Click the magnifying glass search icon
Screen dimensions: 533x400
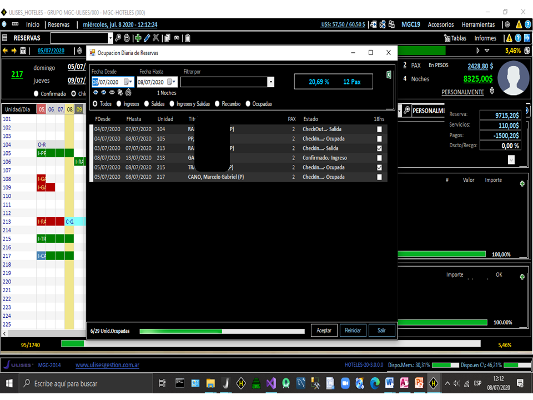pos(119,38)
